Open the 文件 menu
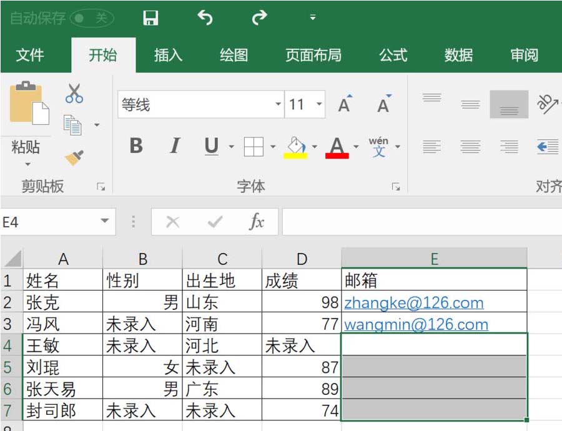This screenshot has height=431, width=562. click(x=30, y=55)
